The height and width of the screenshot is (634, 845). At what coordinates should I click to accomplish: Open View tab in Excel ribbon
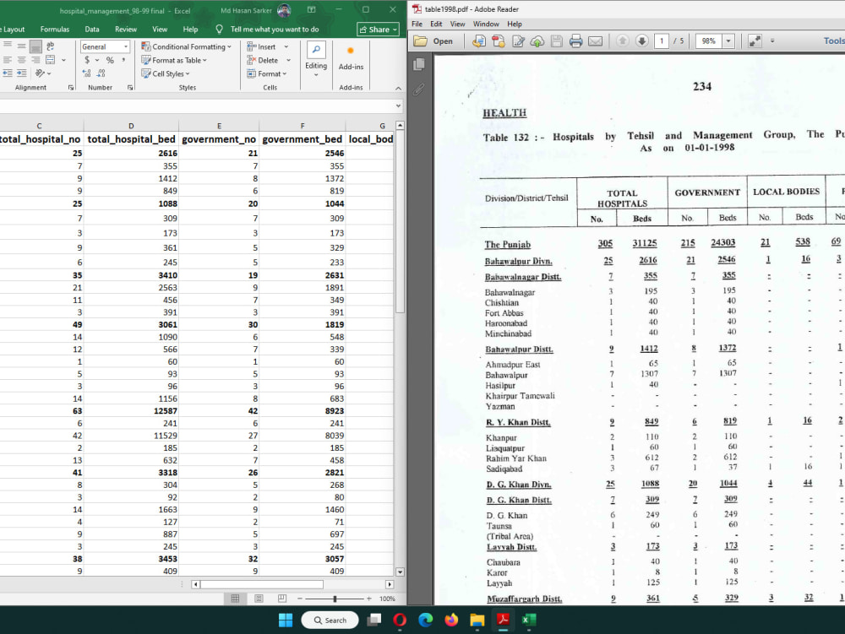point(160,29)
